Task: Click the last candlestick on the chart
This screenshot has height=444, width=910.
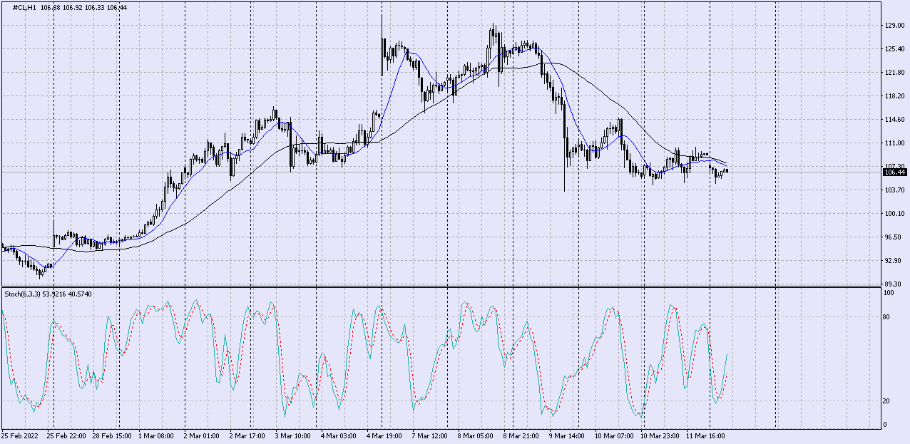Action: point(726,170)
